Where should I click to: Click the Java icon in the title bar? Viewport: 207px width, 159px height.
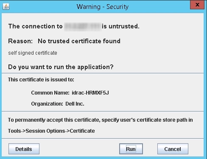(x=6, y=6)
